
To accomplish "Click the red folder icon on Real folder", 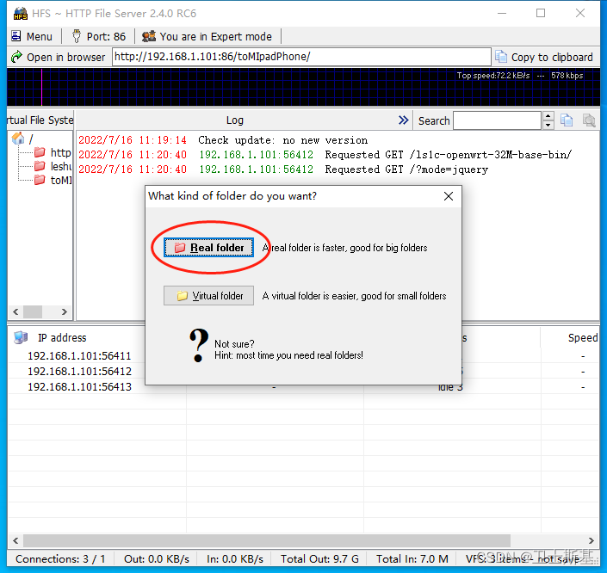I will click(180, 248).
